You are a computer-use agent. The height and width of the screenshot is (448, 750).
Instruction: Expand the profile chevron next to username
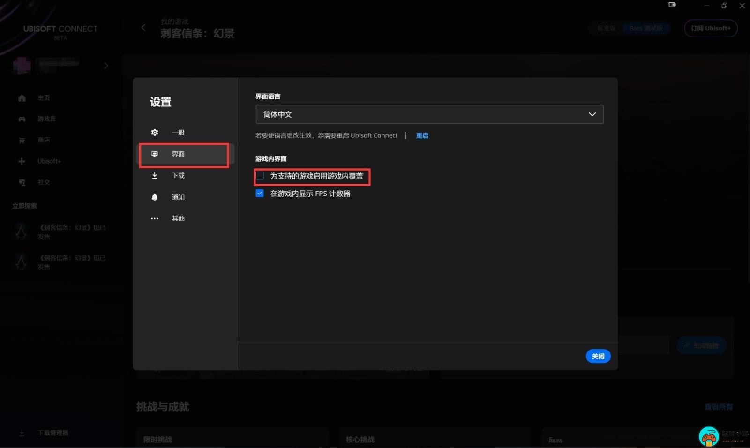(x=106, y=66)
